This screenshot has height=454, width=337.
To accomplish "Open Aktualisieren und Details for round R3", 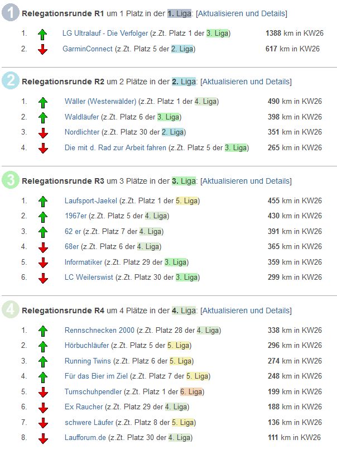I will tap(245, 181).
